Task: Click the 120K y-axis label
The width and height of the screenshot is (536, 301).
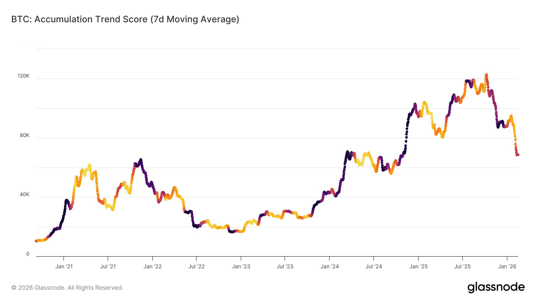Action: coord(24,76)
